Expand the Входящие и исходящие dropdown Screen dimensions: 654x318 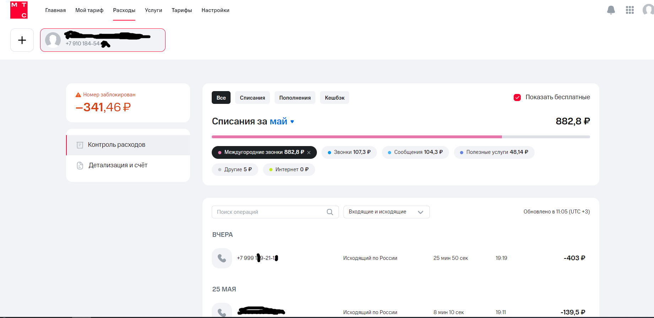click(x=387, y=212)
